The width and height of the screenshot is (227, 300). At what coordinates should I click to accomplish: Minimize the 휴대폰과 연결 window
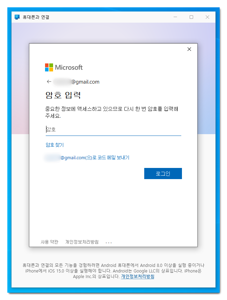point(175,17)
